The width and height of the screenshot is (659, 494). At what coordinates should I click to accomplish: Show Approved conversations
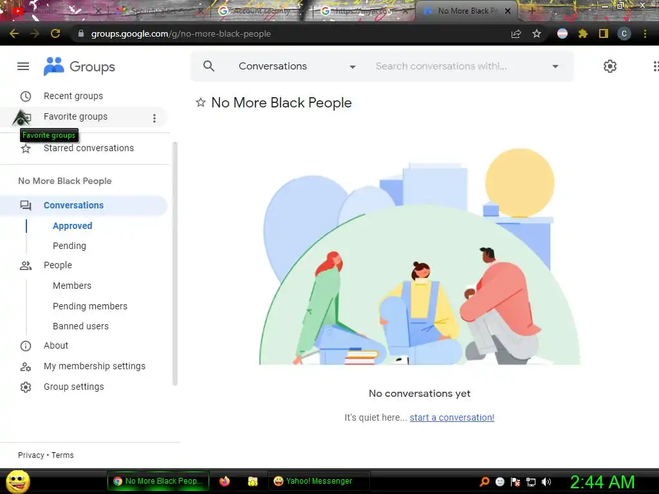72,226
